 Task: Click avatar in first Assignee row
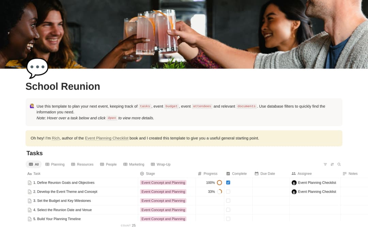tap(294, 183)
